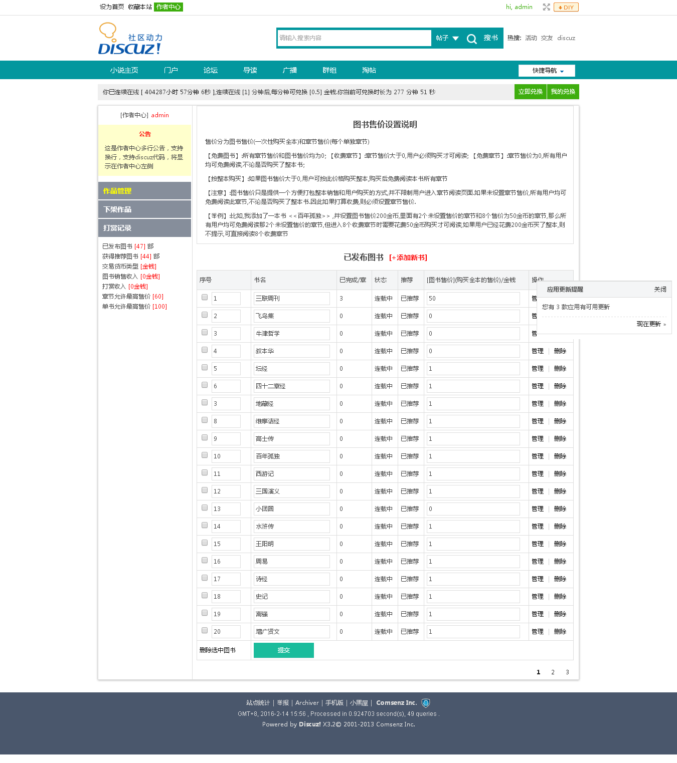Tick the checkbox for 叔本华
Screen dimensions: 677x763
[x=205, y=350]
